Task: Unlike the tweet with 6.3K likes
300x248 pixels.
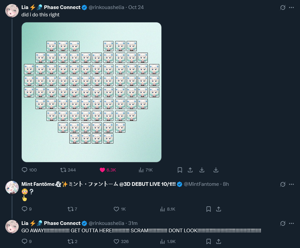Action: (x=102, y=170)
